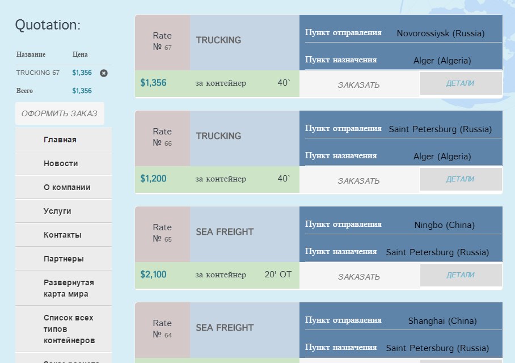
Task: Click the $2,100 price of Rate 65
Action: (x=154, y=275)
